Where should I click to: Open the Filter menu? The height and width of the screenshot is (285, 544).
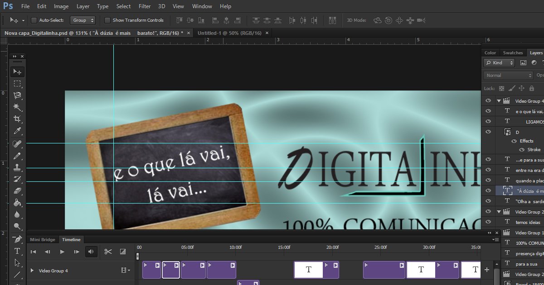[145, 6]
